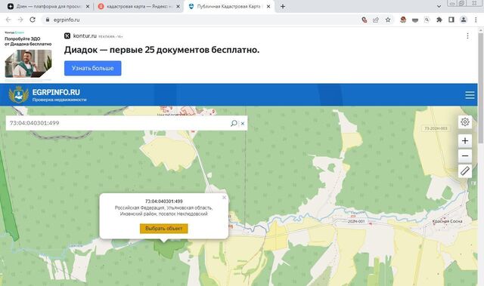Image resolution: width=484 pixels, height=286 pixels.
Task: Click the Диадок ad thumbnail image
Action: coord(28,63)
